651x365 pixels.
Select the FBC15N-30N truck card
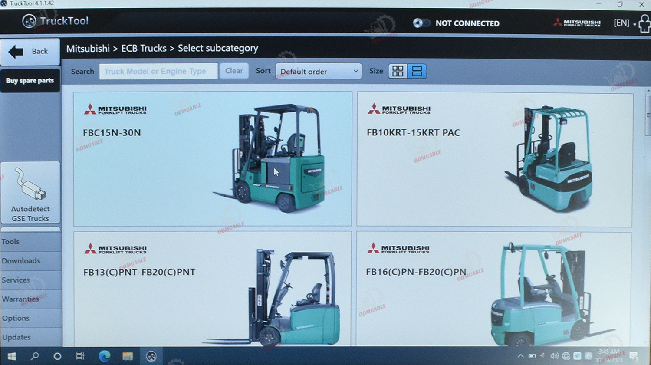213,159
